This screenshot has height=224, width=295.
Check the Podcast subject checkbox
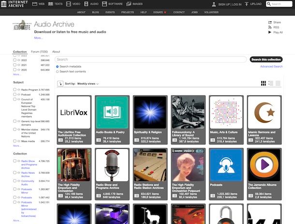(15, 95)
